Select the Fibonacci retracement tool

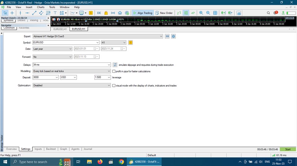point(48,13)
